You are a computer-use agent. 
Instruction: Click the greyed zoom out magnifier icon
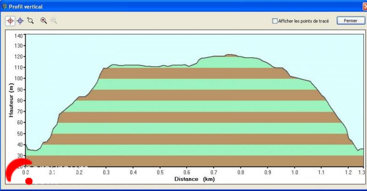point(54,21)
